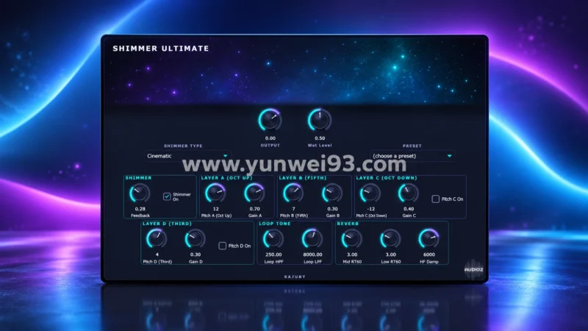
Task: Click the Preset dropdown arrow
Action: click(449, 156)
